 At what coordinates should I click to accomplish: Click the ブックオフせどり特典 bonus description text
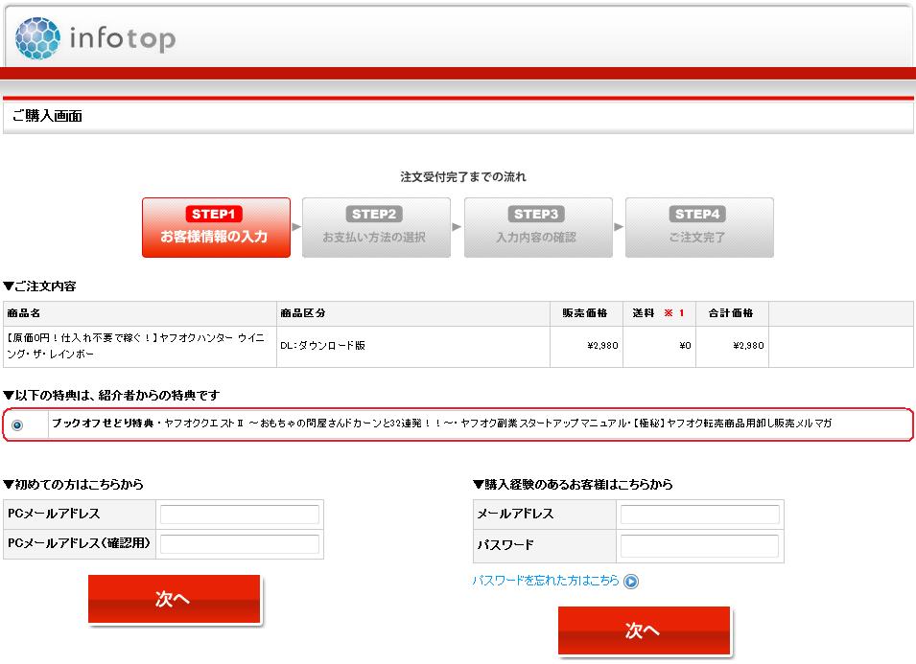coord(441,423)
